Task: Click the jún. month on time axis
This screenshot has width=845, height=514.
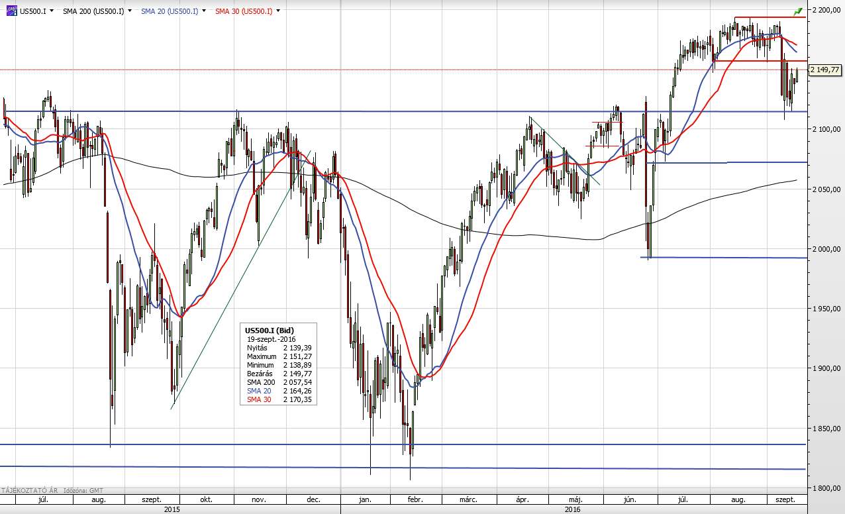Action: pyautogui.click(x=630, y=499)
